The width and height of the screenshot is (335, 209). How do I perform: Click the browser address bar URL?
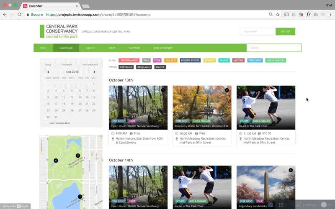point(98,15)
